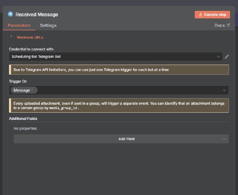Click the Add Field button

pos(121,139)
